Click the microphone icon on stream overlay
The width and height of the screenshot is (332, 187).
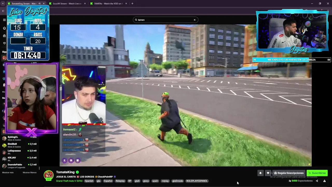pyautogui.click(x=65, y=161)
